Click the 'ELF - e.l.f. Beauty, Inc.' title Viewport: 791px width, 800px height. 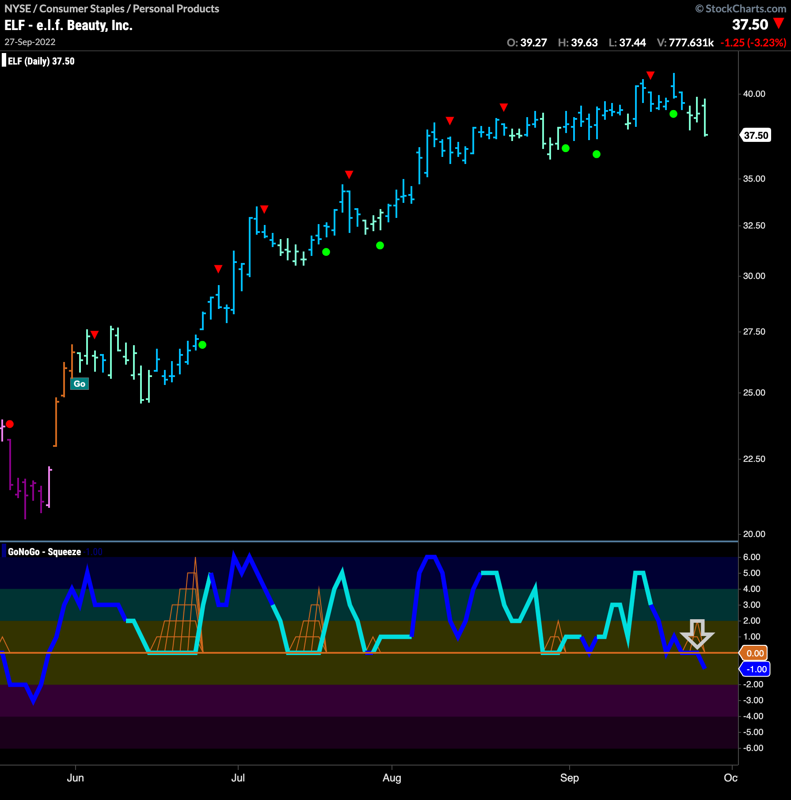coord(68,25)
